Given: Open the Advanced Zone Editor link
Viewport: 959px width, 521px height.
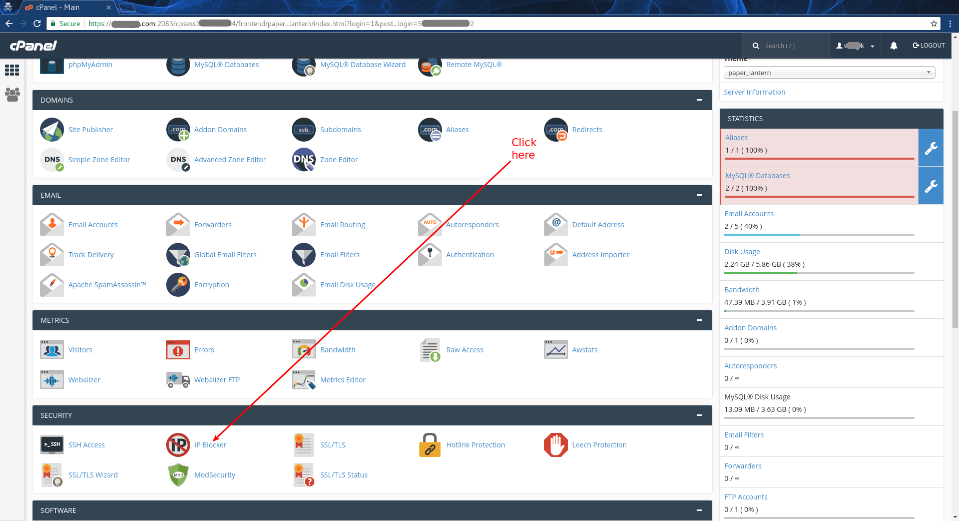Looking at the screenshot, I should point(230,160).
